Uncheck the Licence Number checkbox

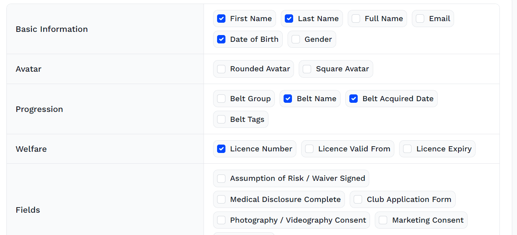point(221,149)
